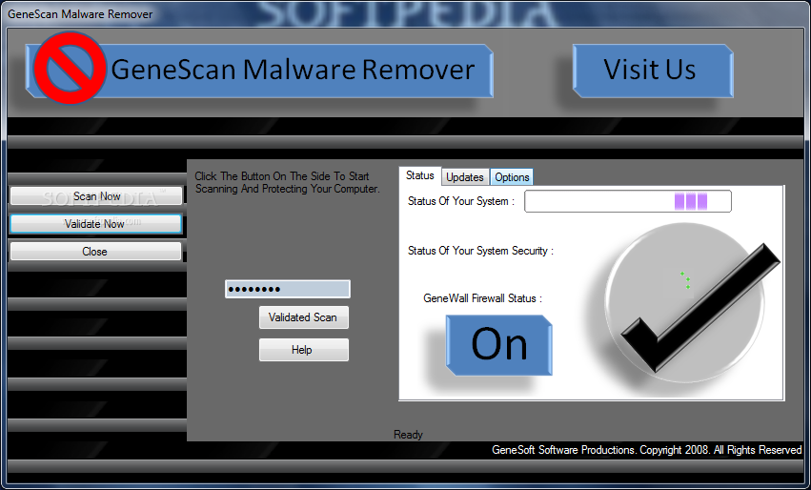Toggle the GeneWall firewall On button
811x490 pixels.
499,345
